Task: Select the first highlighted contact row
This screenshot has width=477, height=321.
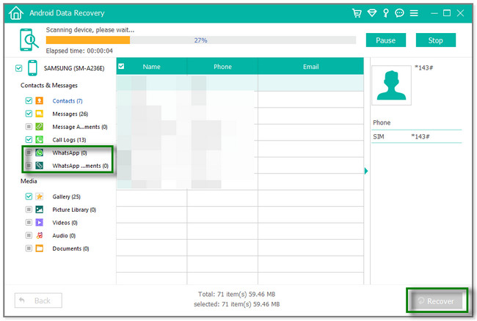Action: (240, 83)
